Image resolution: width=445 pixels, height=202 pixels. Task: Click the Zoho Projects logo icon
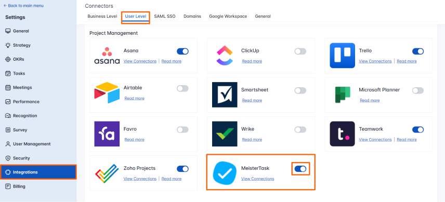coord(107,173)
